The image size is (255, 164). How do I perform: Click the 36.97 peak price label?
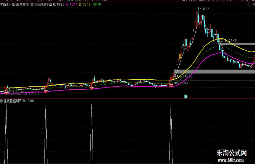pyautogui.click(x=205, y=9)
